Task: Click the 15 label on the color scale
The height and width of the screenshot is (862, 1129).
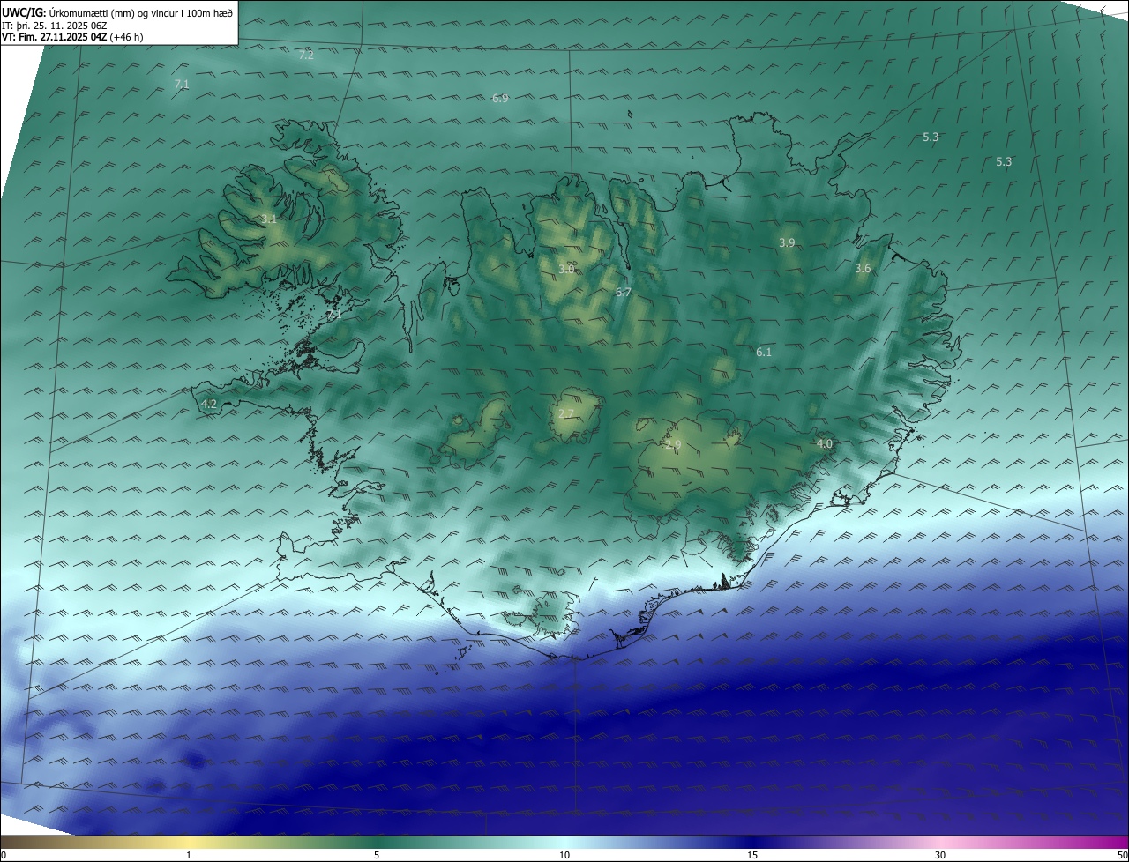Action: (752, 855)
